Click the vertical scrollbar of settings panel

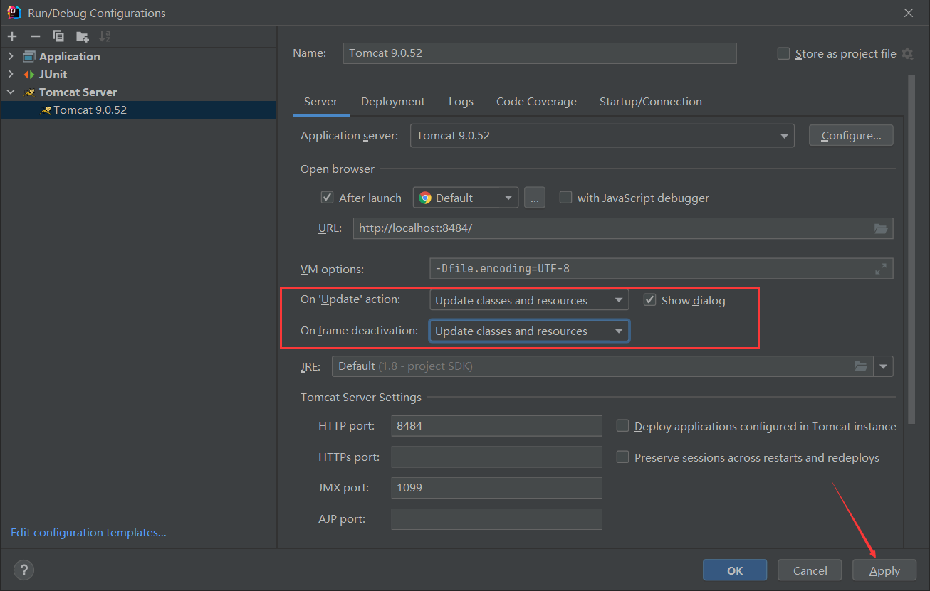[x=911, y=249]
